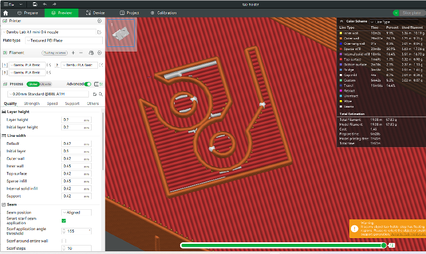Viewport: 426px width, 254px height.
Task: Open the Strength settings tab
Action: click(x=31, y=103)
